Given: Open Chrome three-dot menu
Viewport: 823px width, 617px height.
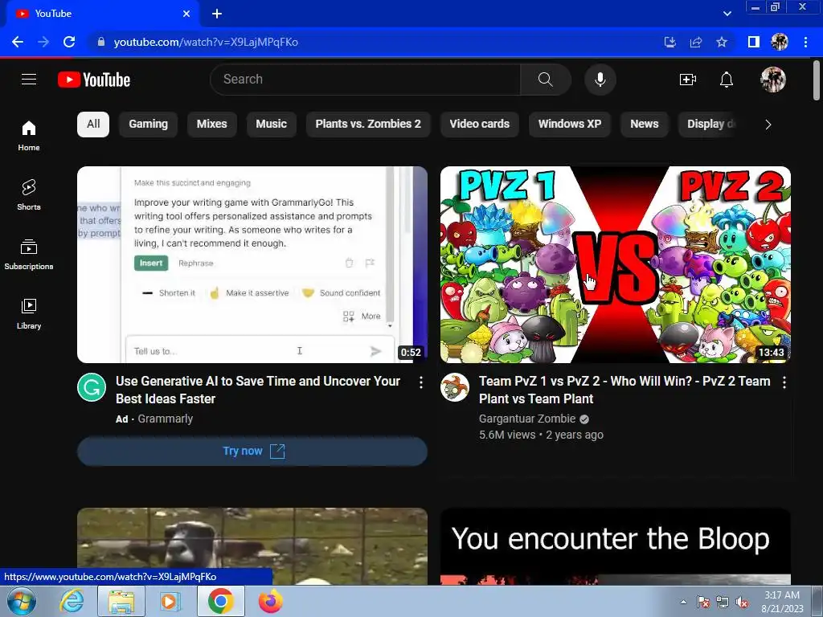Looking at the screenshot, I should [x=805, y=42].
